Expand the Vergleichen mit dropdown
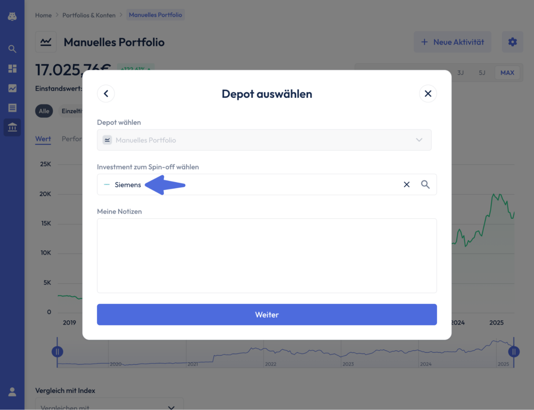Viewport: 534px width, 410px height. tap(109, 404)
